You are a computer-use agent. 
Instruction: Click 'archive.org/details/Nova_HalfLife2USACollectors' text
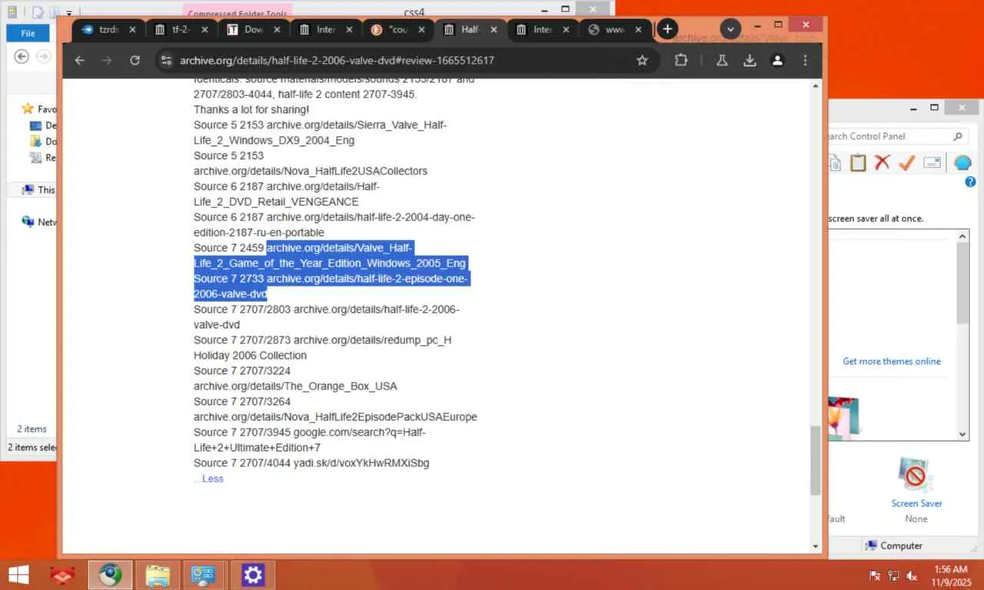pyautogui.click(x=311, y=171)
